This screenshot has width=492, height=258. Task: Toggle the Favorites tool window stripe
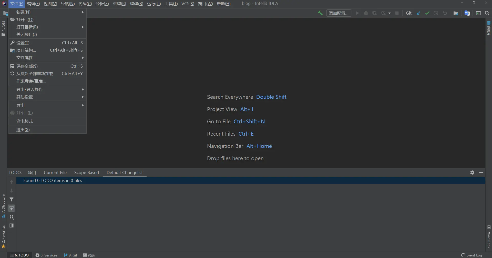pyautogui.click(x=3, y=237)
